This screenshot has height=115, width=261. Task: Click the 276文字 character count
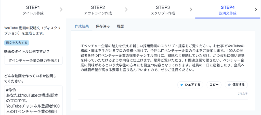pos(243,94)
